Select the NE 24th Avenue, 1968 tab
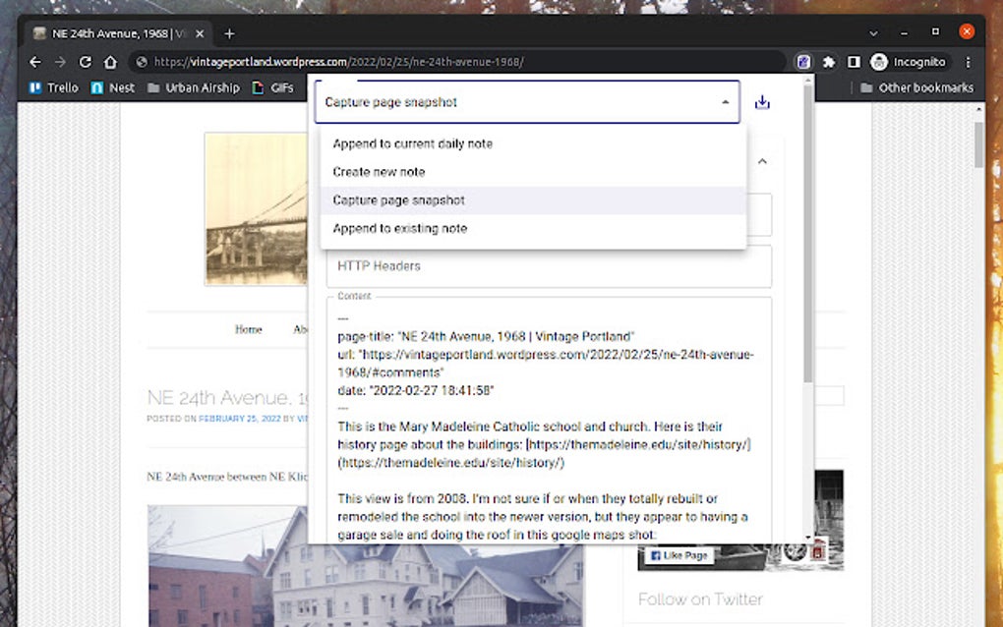This screenshot has height=627, width=1003. point(118,33)
